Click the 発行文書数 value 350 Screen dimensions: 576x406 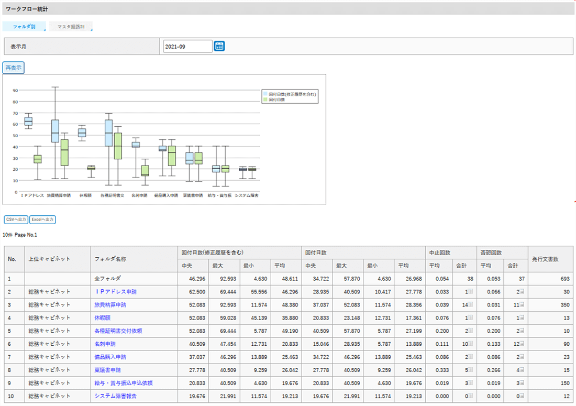point(565,304)
